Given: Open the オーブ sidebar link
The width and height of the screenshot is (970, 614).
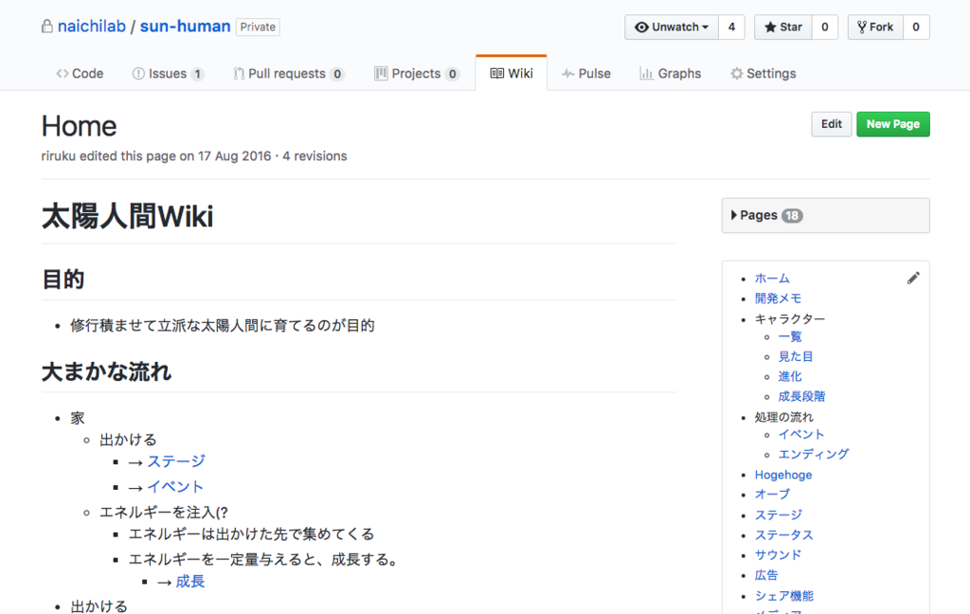Looking at the screenshot, I should 772,495.
